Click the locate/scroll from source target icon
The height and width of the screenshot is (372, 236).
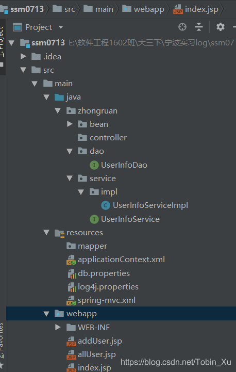click(x=182, y=27)
